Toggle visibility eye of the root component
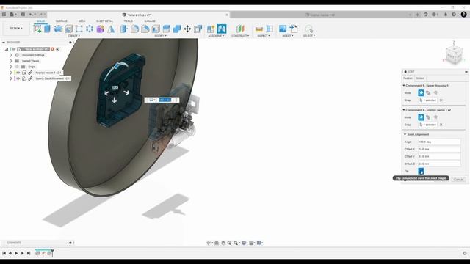 click(x=14, y=49)
